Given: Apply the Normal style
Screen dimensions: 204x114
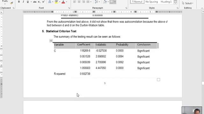Looking at the screenshot, I should [137, 2].
